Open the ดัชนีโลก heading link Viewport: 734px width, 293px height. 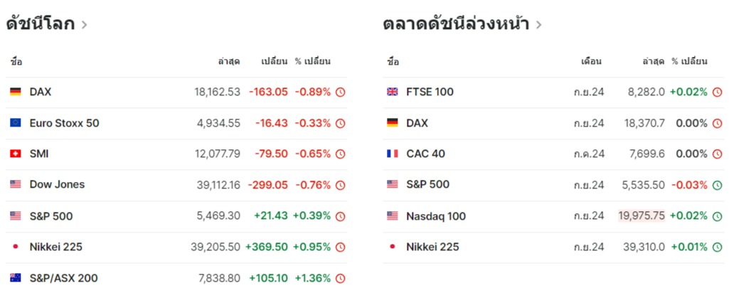[x=40, y=24]
